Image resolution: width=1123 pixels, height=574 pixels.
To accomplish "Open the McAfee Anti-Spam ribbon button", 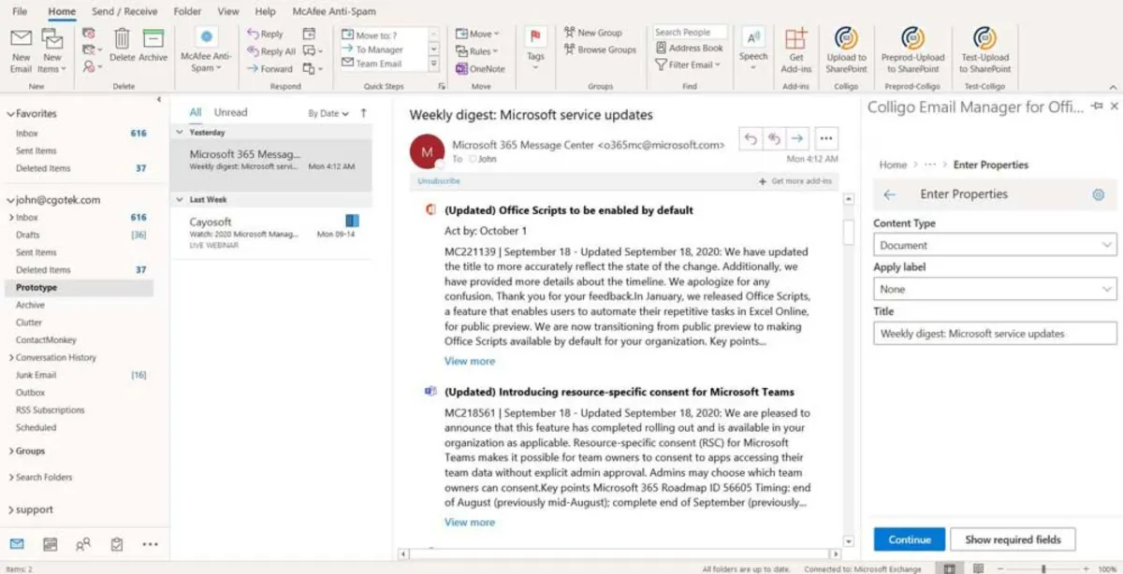I will 206,50.
